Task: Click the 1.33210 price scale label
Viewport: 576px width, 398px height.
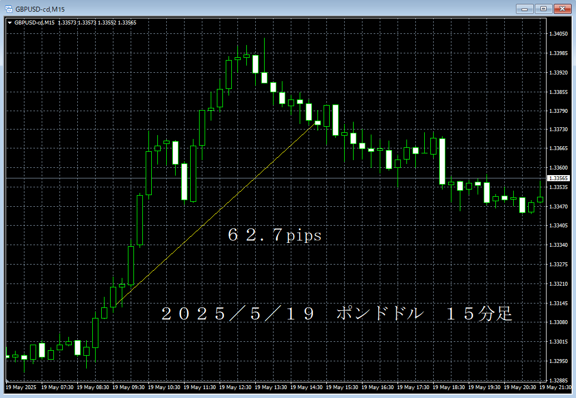Action: coord(558,284)
